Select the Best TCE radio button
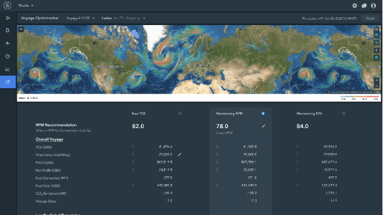Viewport: 383px width, 215px height. 179,114
